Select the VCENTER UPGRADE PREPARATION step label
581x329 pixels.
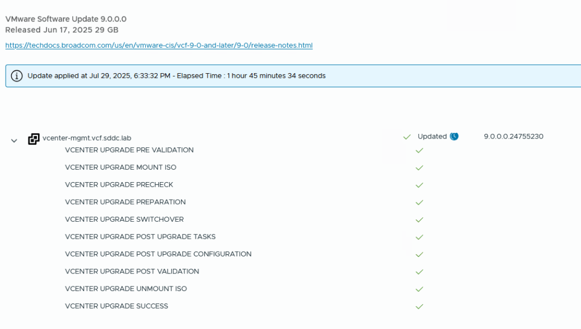tap(125, 202)
